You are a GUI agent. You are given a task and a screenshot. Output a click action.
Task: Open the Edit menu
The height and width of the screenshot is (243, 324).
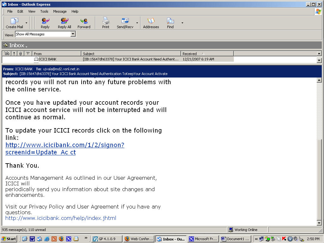click(20, 11)
